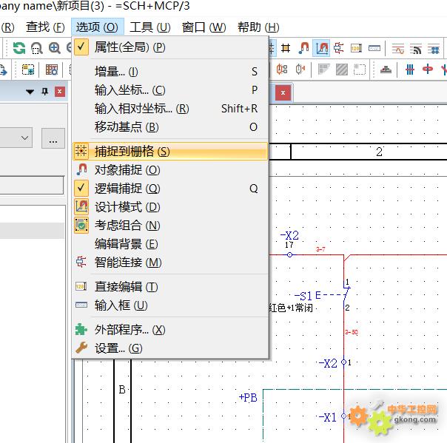Select the +PB location box label
This screenshot has height=443, width=447.
click(248, 397)
